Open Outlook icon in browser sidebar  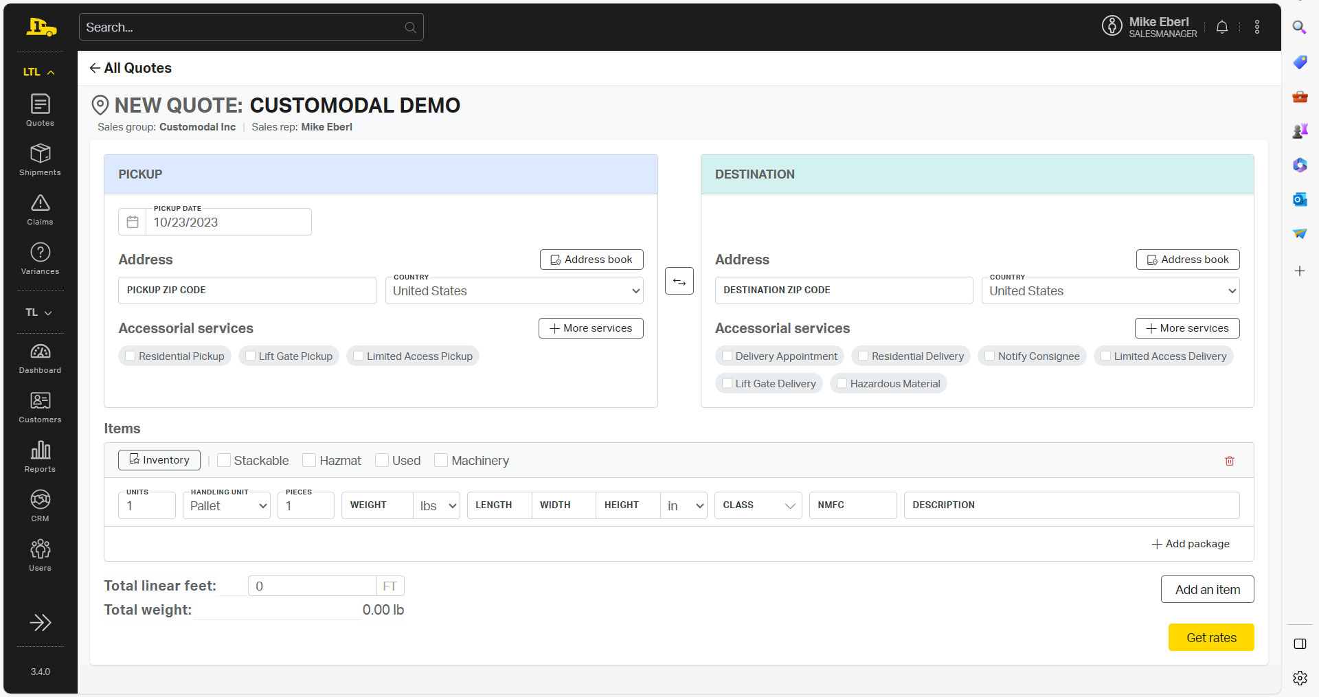pyautogui.click(x=1299, y=199)
